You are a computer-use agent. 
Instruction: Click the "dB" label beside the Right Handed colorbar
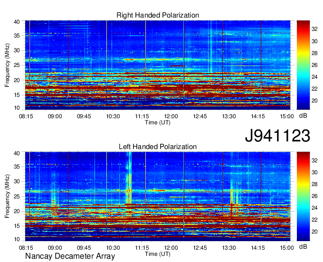point(303,116)
